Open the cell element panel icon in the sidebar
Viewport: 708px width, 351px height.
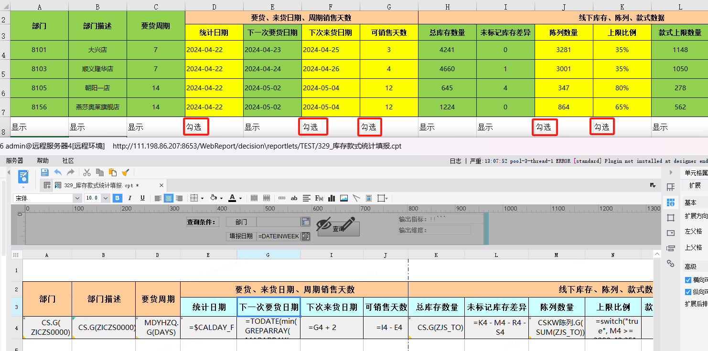pyautogui.click(x=671, y=187)
